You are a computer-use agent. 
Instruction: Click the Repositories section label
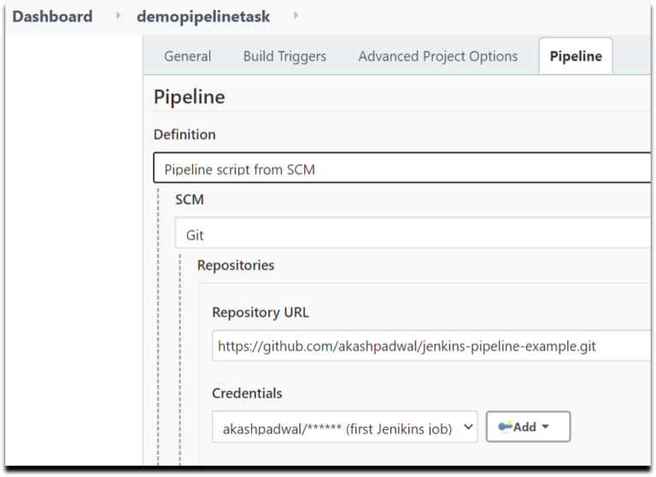(236, 265)
